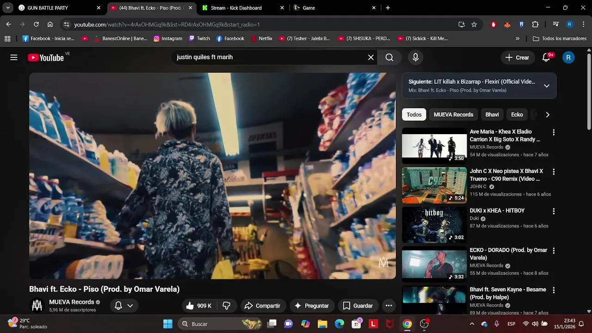Click the Crear button
Screen dimensions: 592x333
coord(518,57)
